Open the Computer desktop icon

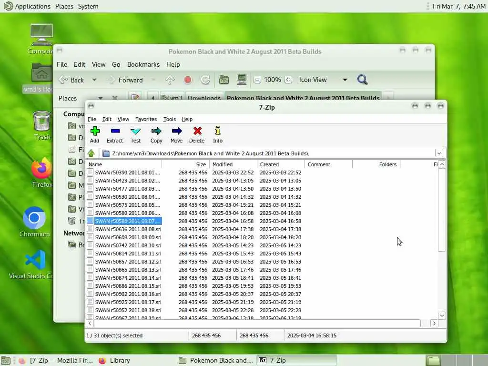point(42,39)
